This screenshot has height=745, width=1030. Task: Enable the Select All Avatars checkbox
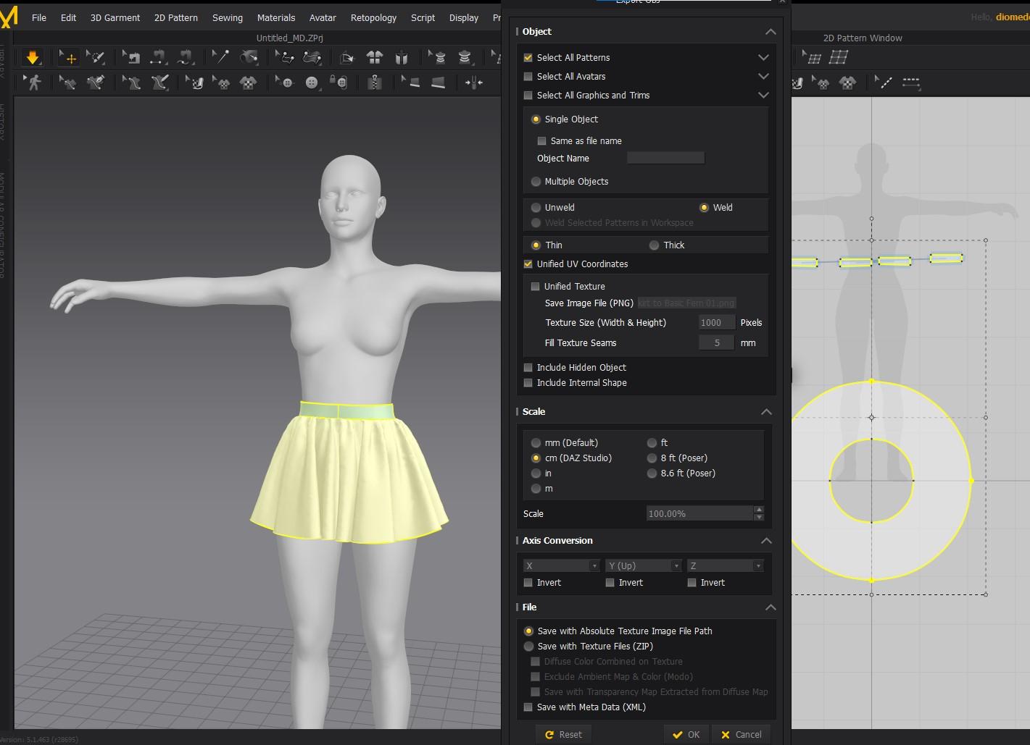(528, 77)
